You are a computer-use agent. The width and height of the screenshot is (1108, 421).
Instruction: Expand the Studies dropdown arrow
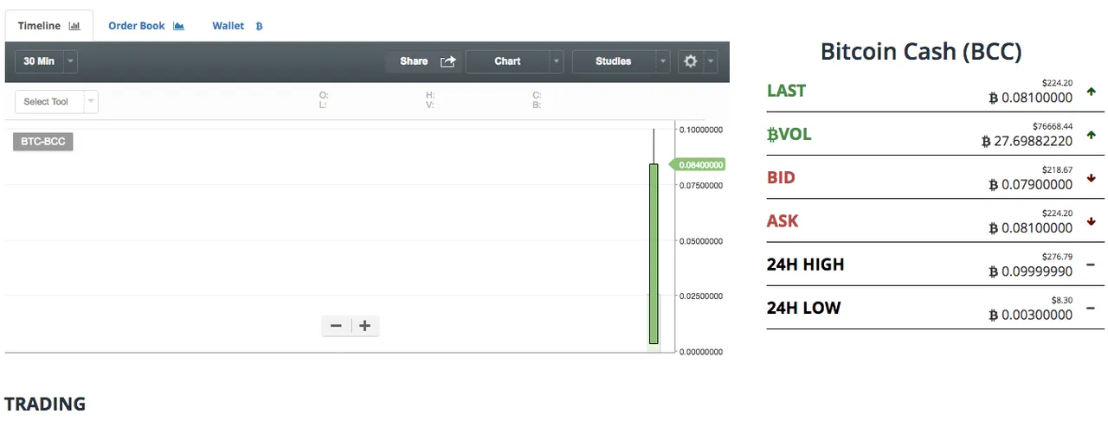click(663, 61)
